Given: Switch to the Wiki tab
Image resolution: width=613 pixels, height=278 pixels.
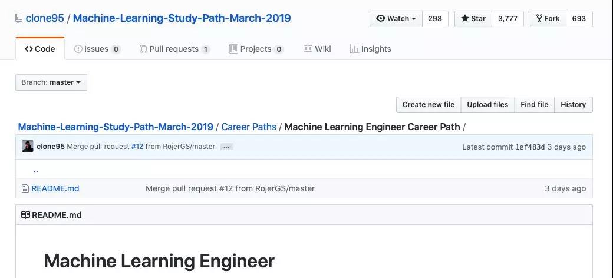Looking at the screenshot, I should click(317, 49).
